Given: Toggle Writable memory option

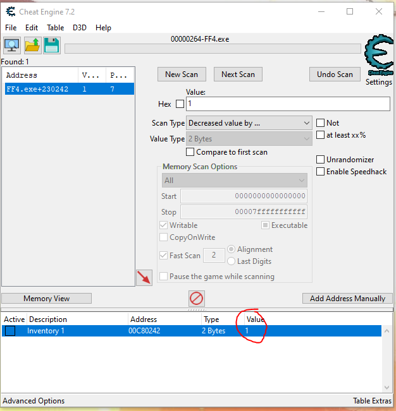Looking at the screenshot, I should point(164,225).
